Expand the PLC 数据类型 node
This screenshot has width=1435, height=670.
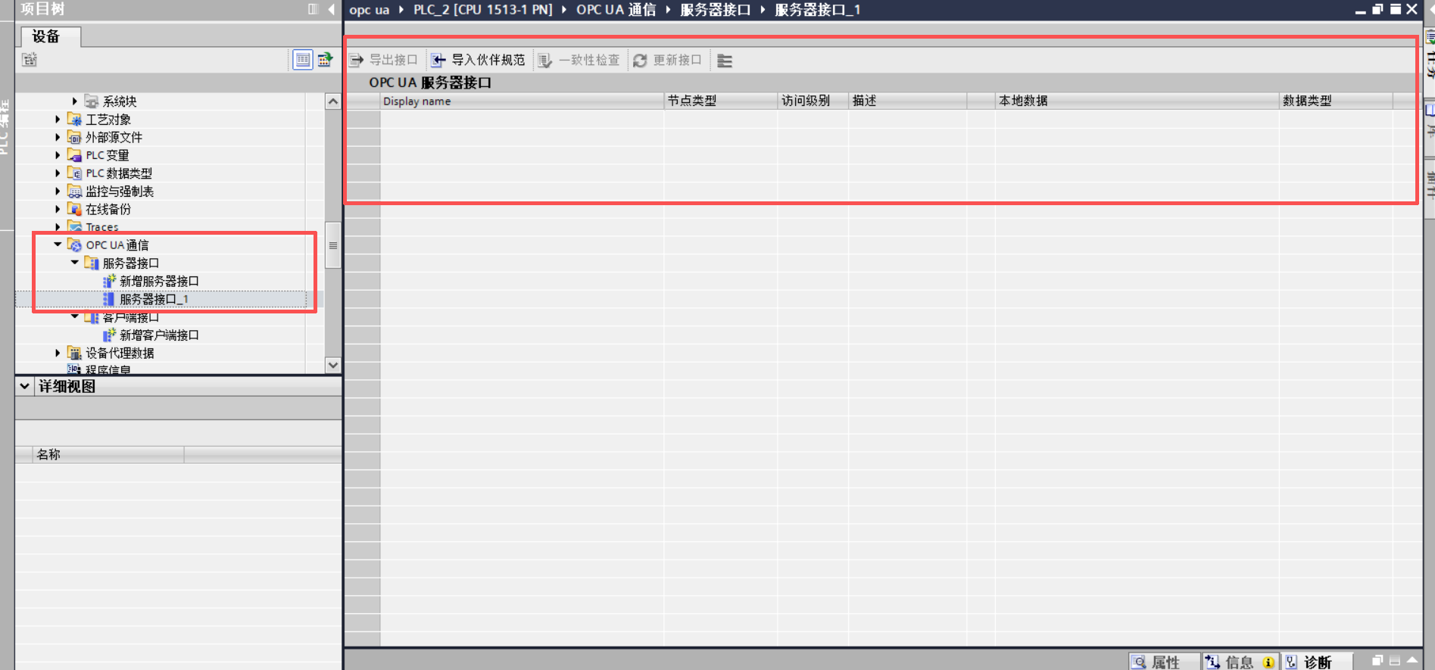pyautogui.click(x=58, y=173)
